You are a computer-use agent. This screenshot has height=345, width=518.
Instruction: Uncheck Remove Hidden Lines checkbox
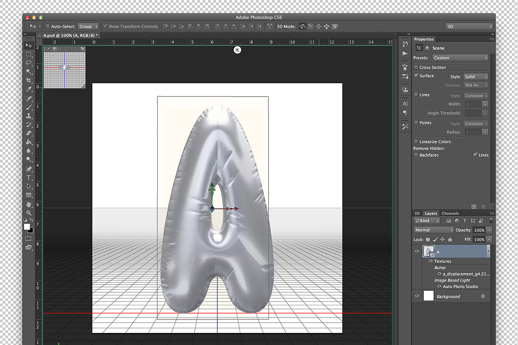(475, 155)
